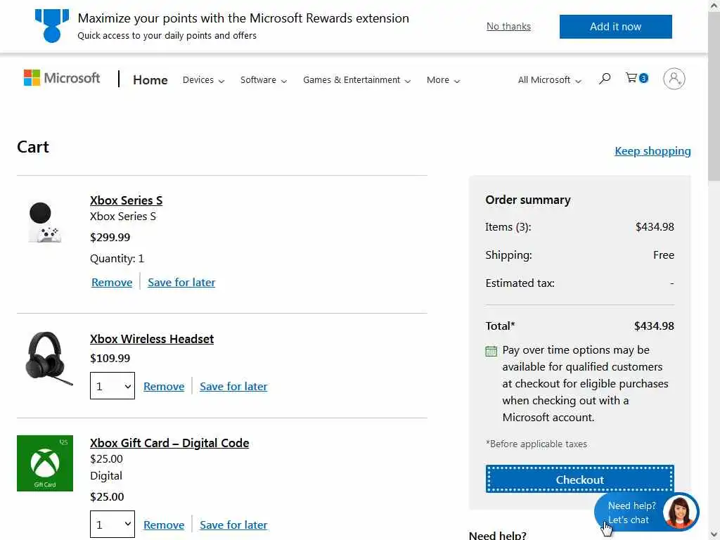Expand the Software navigation menu
Screen dimensions: 720x540
(x=264, y=80)
